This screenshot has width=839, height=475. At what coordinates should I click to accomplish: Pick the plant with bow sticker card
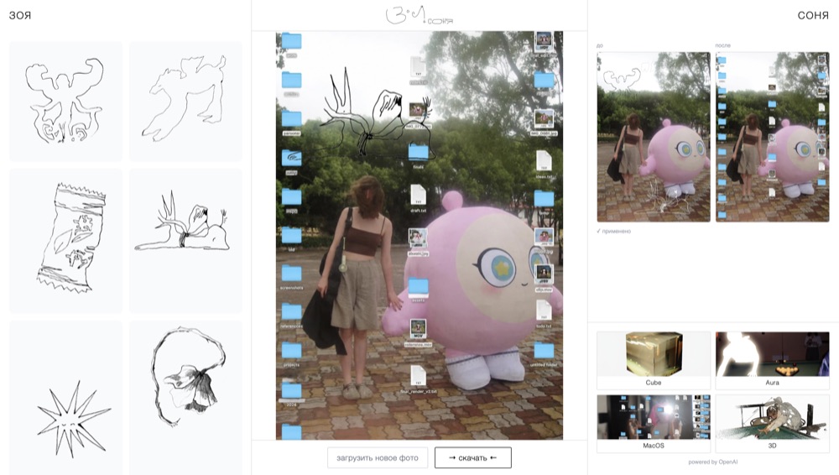pos(185,241)
